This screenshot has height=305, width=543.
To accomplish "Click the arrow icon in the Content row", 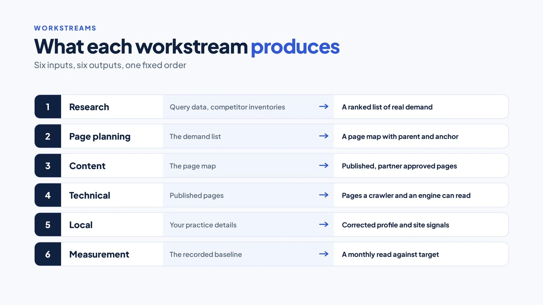I will (x=324, y=165).
